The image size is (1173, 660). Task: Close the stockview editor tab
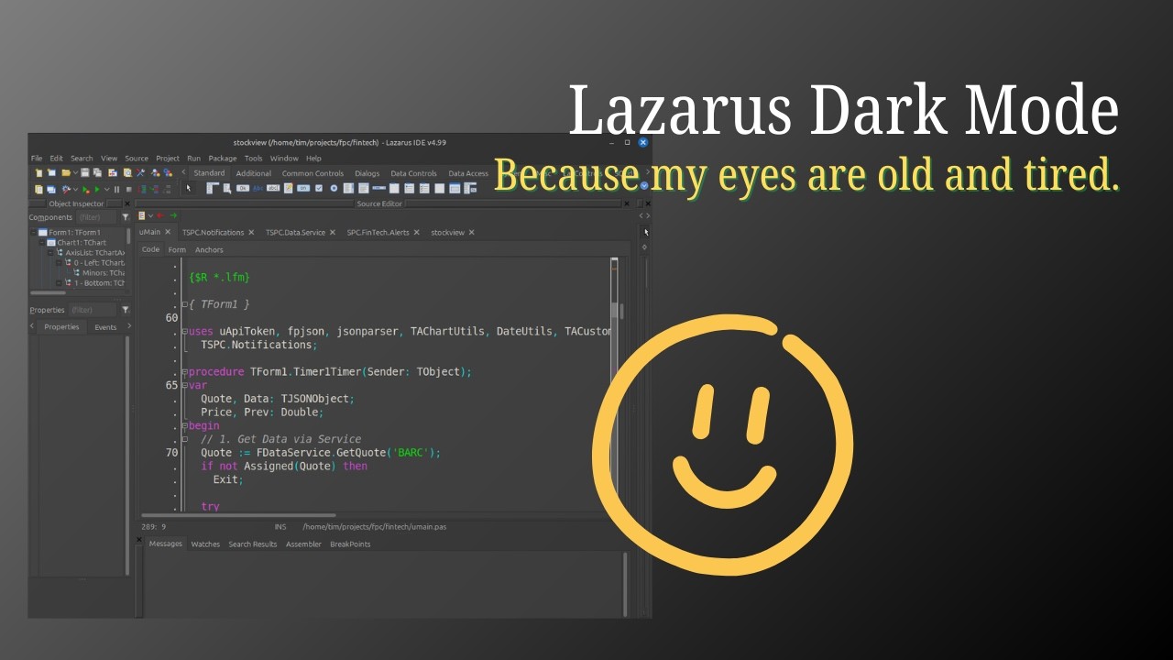[x=472, y=233]
